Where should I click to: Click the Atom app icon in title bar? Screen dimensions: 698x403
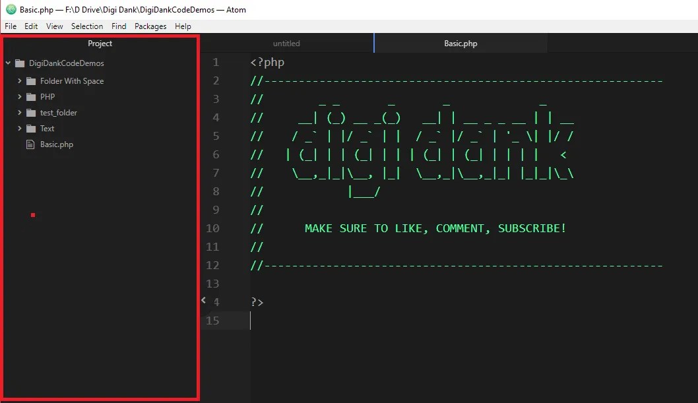(x=11, y=9)
